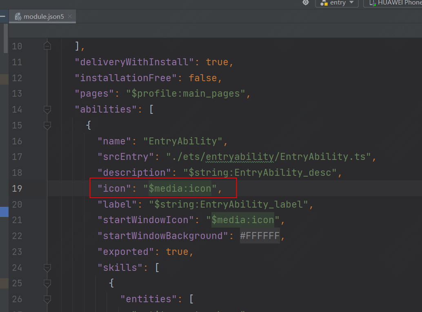Close the module.json5 editor tab

click(x=70, y=16)
